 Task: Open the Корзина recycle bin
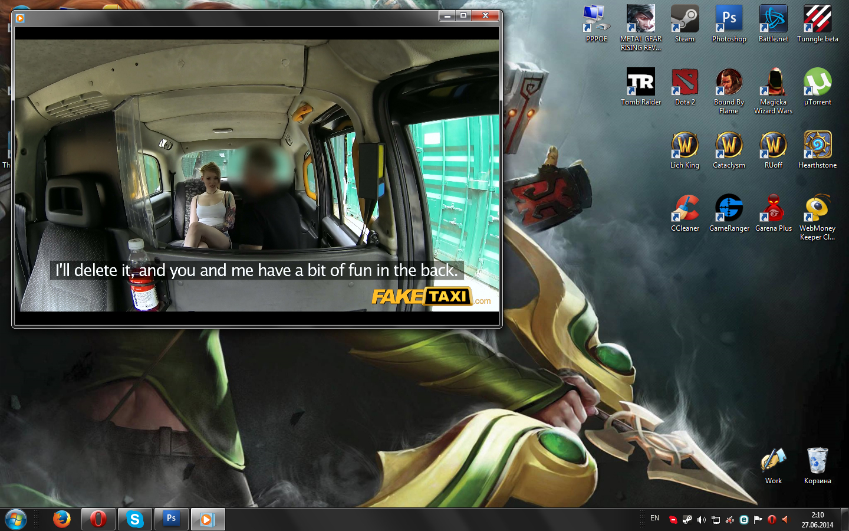click(817, 466)
